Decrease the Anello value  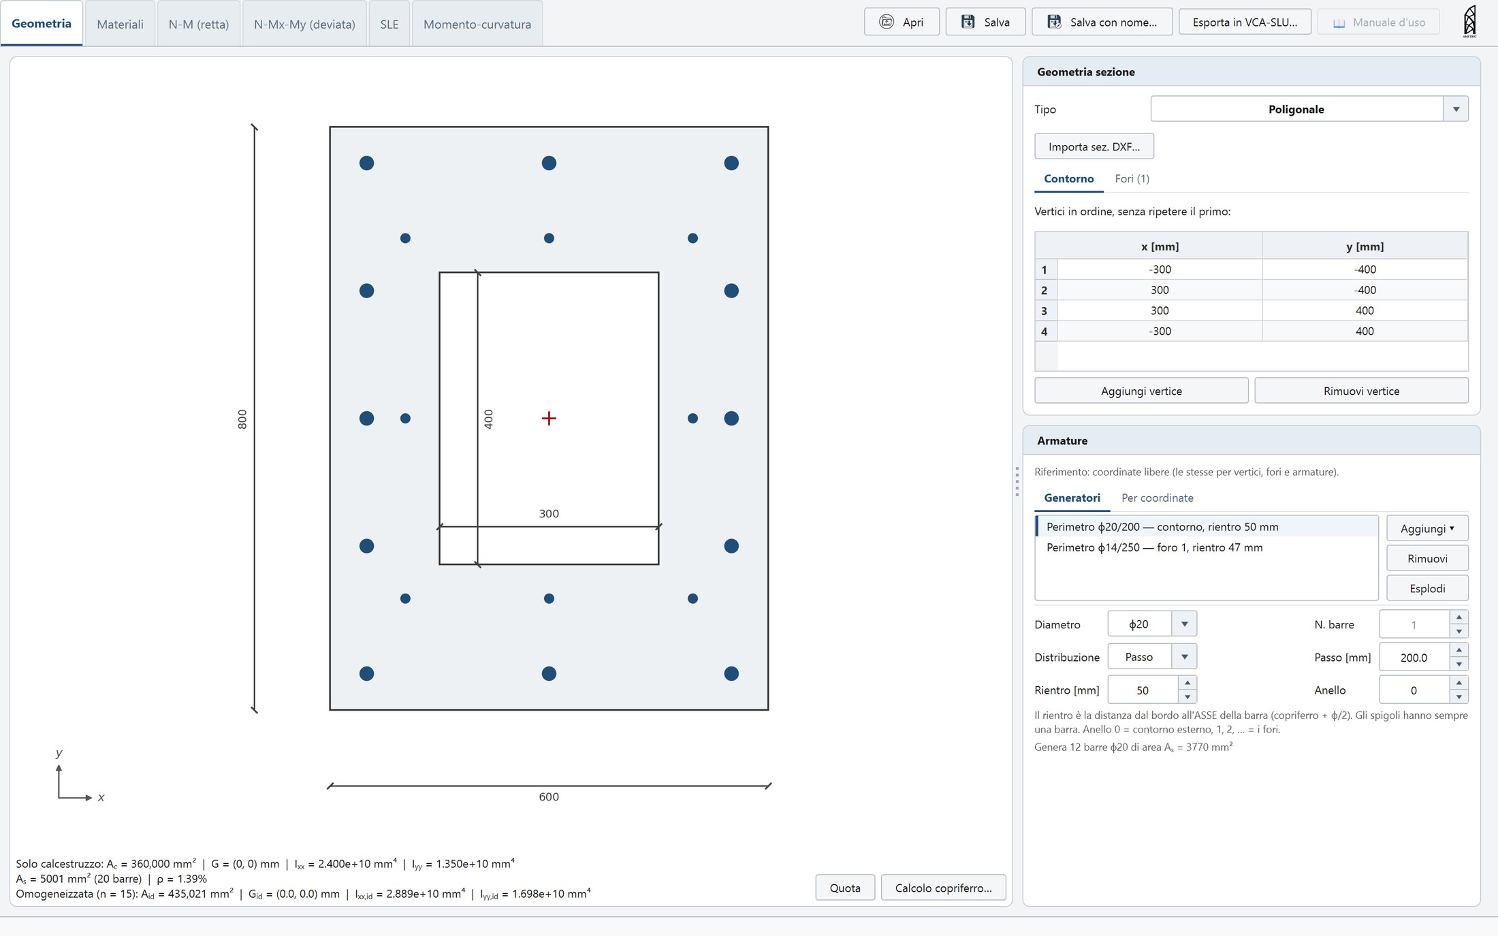coord(1459,697)
